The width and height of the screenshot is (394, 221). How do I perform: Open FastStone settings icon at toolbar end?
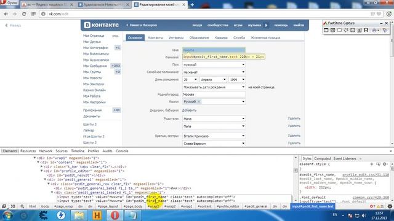point(385,30)
